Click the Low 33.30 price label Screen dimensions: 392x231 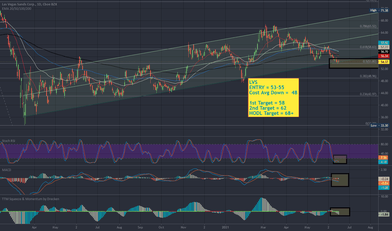click(x=379, y=125)
